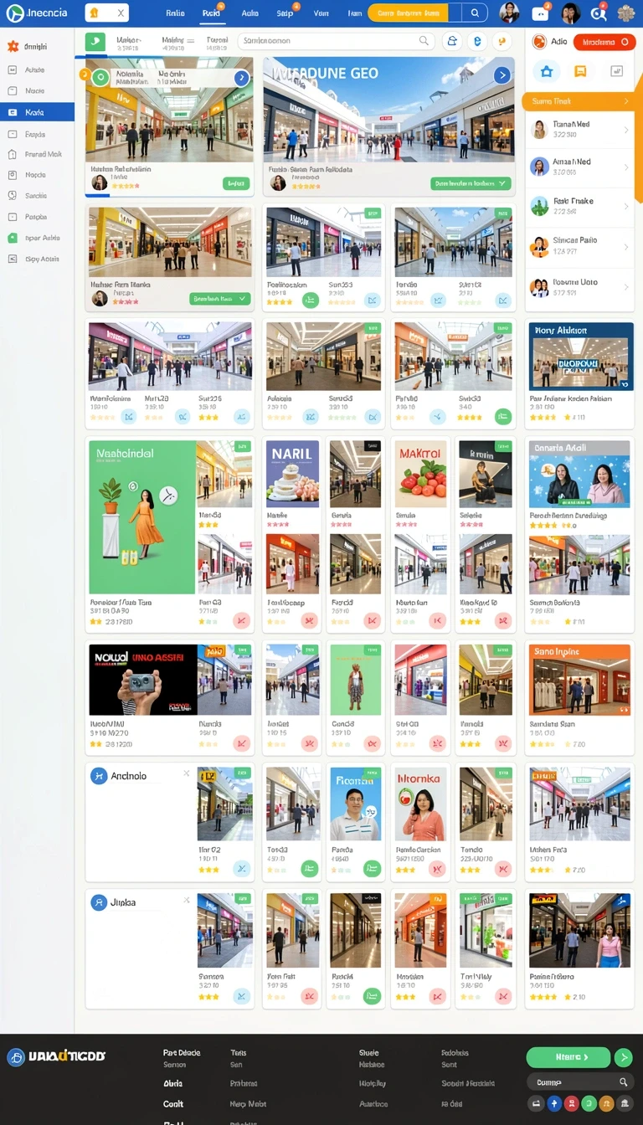
Task: Select the yellow chat icon in the right panel
Action: click(x=580, y=71)
